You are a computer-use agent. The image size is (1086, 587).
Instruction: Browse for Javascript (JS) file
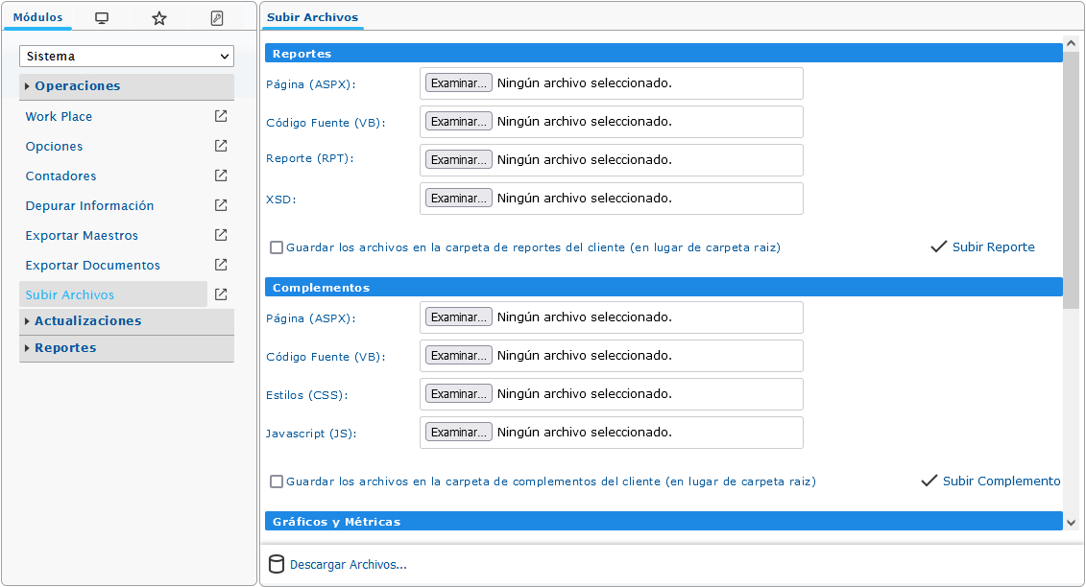(459, 432)
